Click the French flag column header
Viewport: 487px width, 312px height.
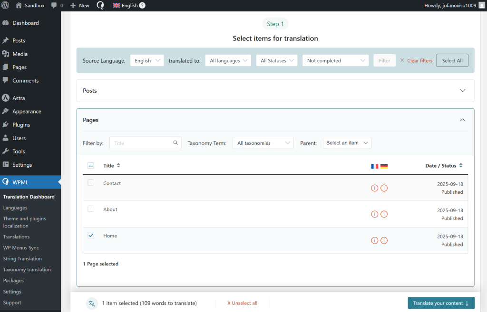pyautogui.click(x=375, y=166)
